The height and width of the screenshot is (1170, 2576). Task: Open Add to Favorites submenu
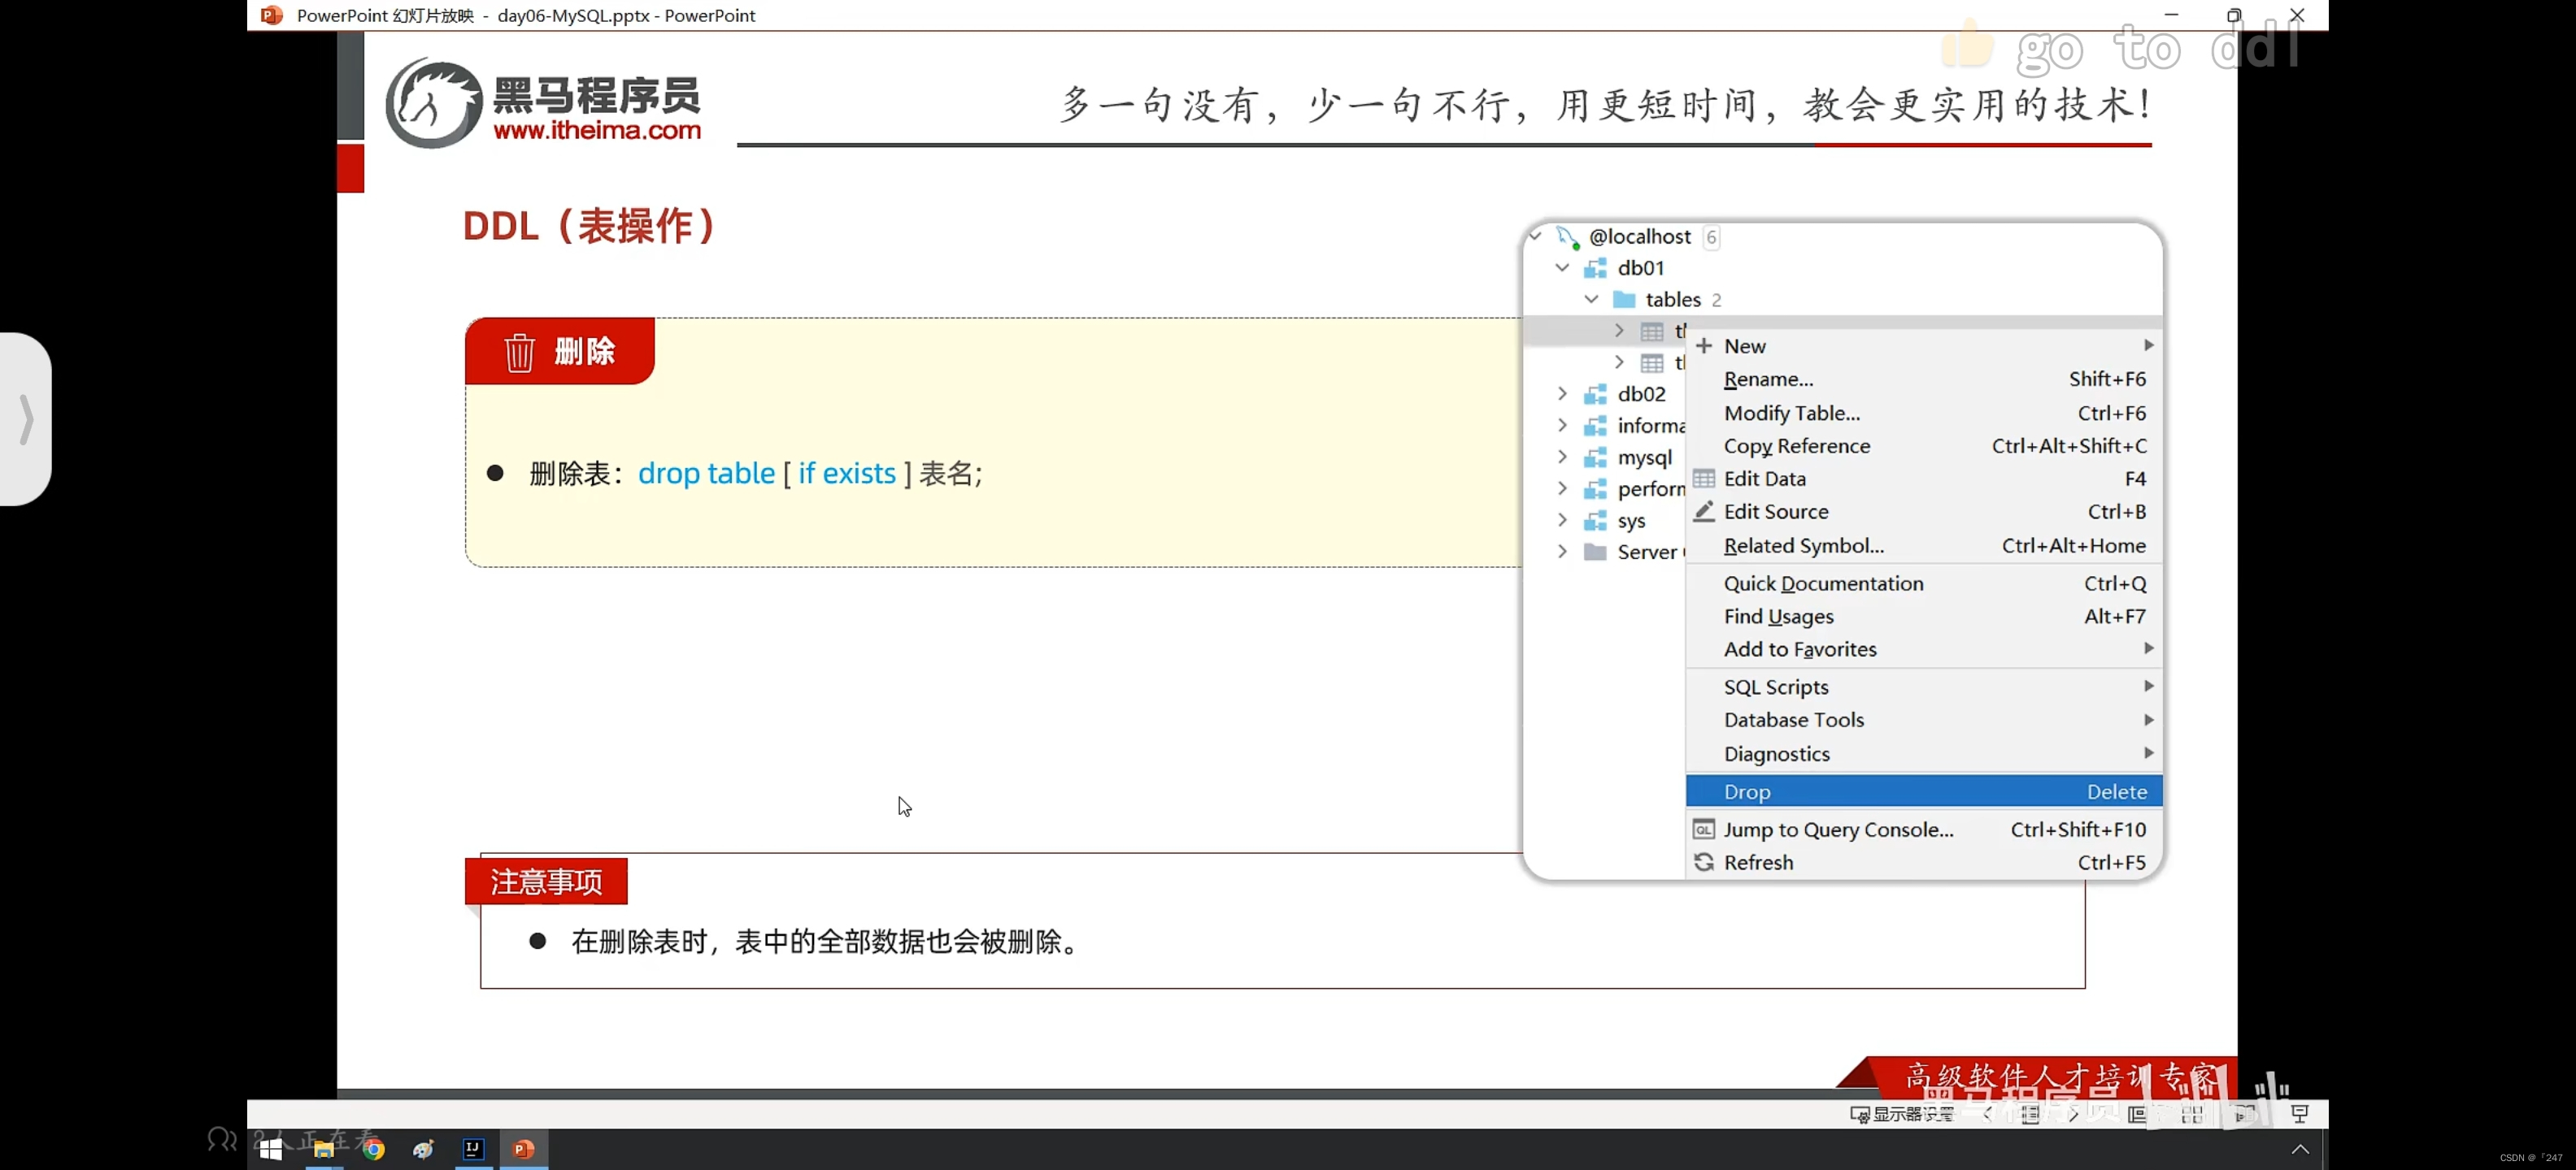[1924, 649]
